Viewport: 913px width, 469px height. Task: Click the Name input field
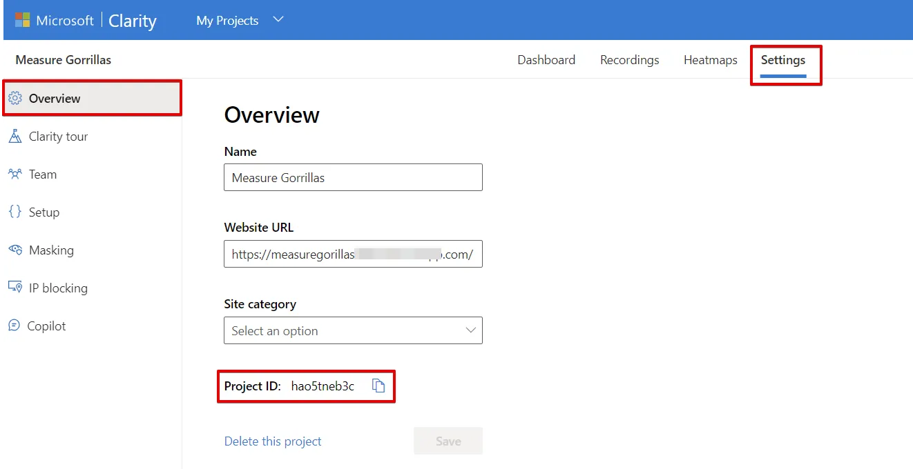(x=353, y=177)
